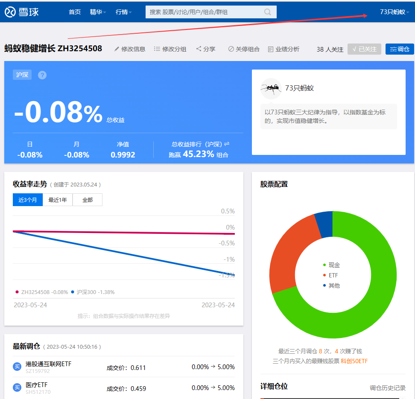Click the SZ159792 stock code

38,371
